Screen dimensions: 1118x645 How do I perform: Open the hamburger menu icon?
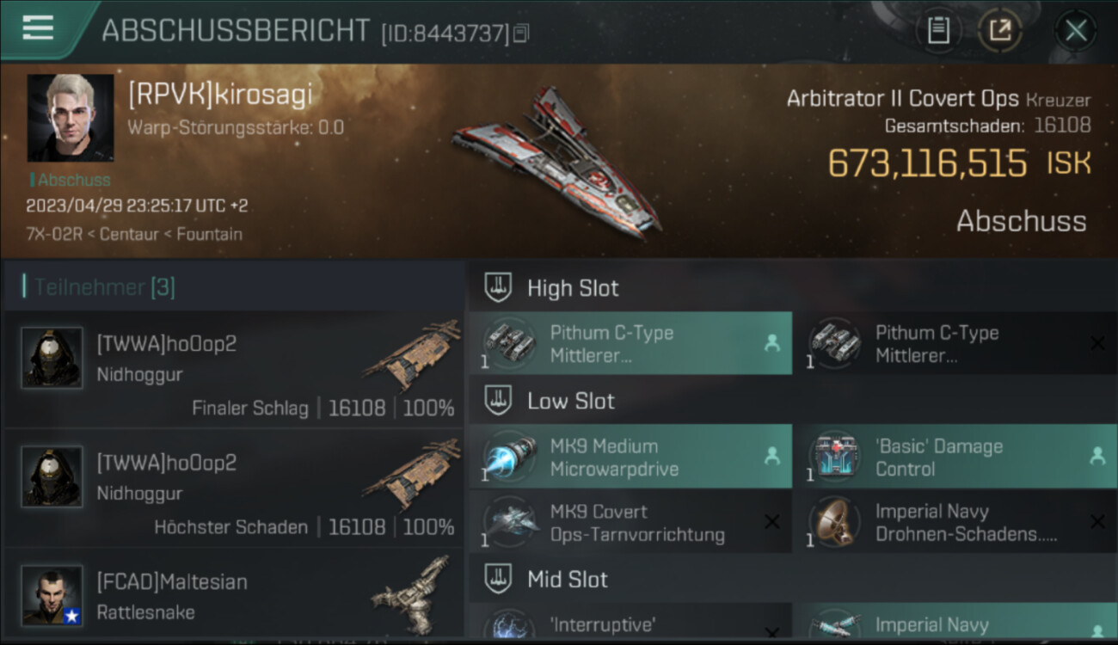click(38, 28)
